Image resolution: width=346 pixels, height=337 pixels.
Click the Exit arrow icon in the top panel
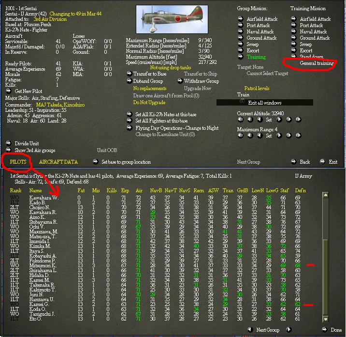coord(322,162)
